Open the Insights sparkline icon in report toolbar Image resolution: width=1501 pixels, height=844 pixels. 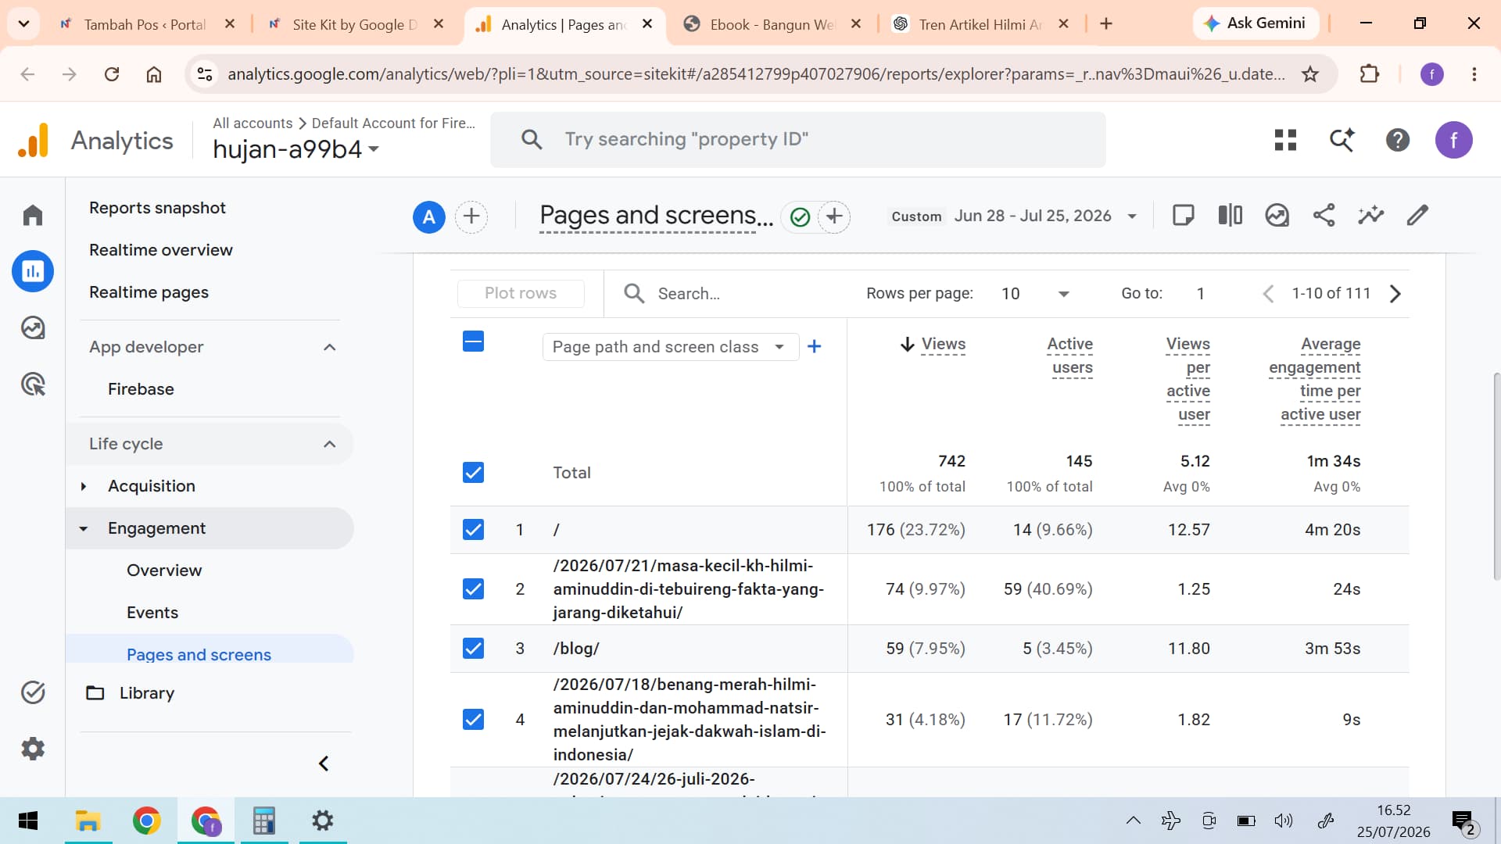(1370, 216)
